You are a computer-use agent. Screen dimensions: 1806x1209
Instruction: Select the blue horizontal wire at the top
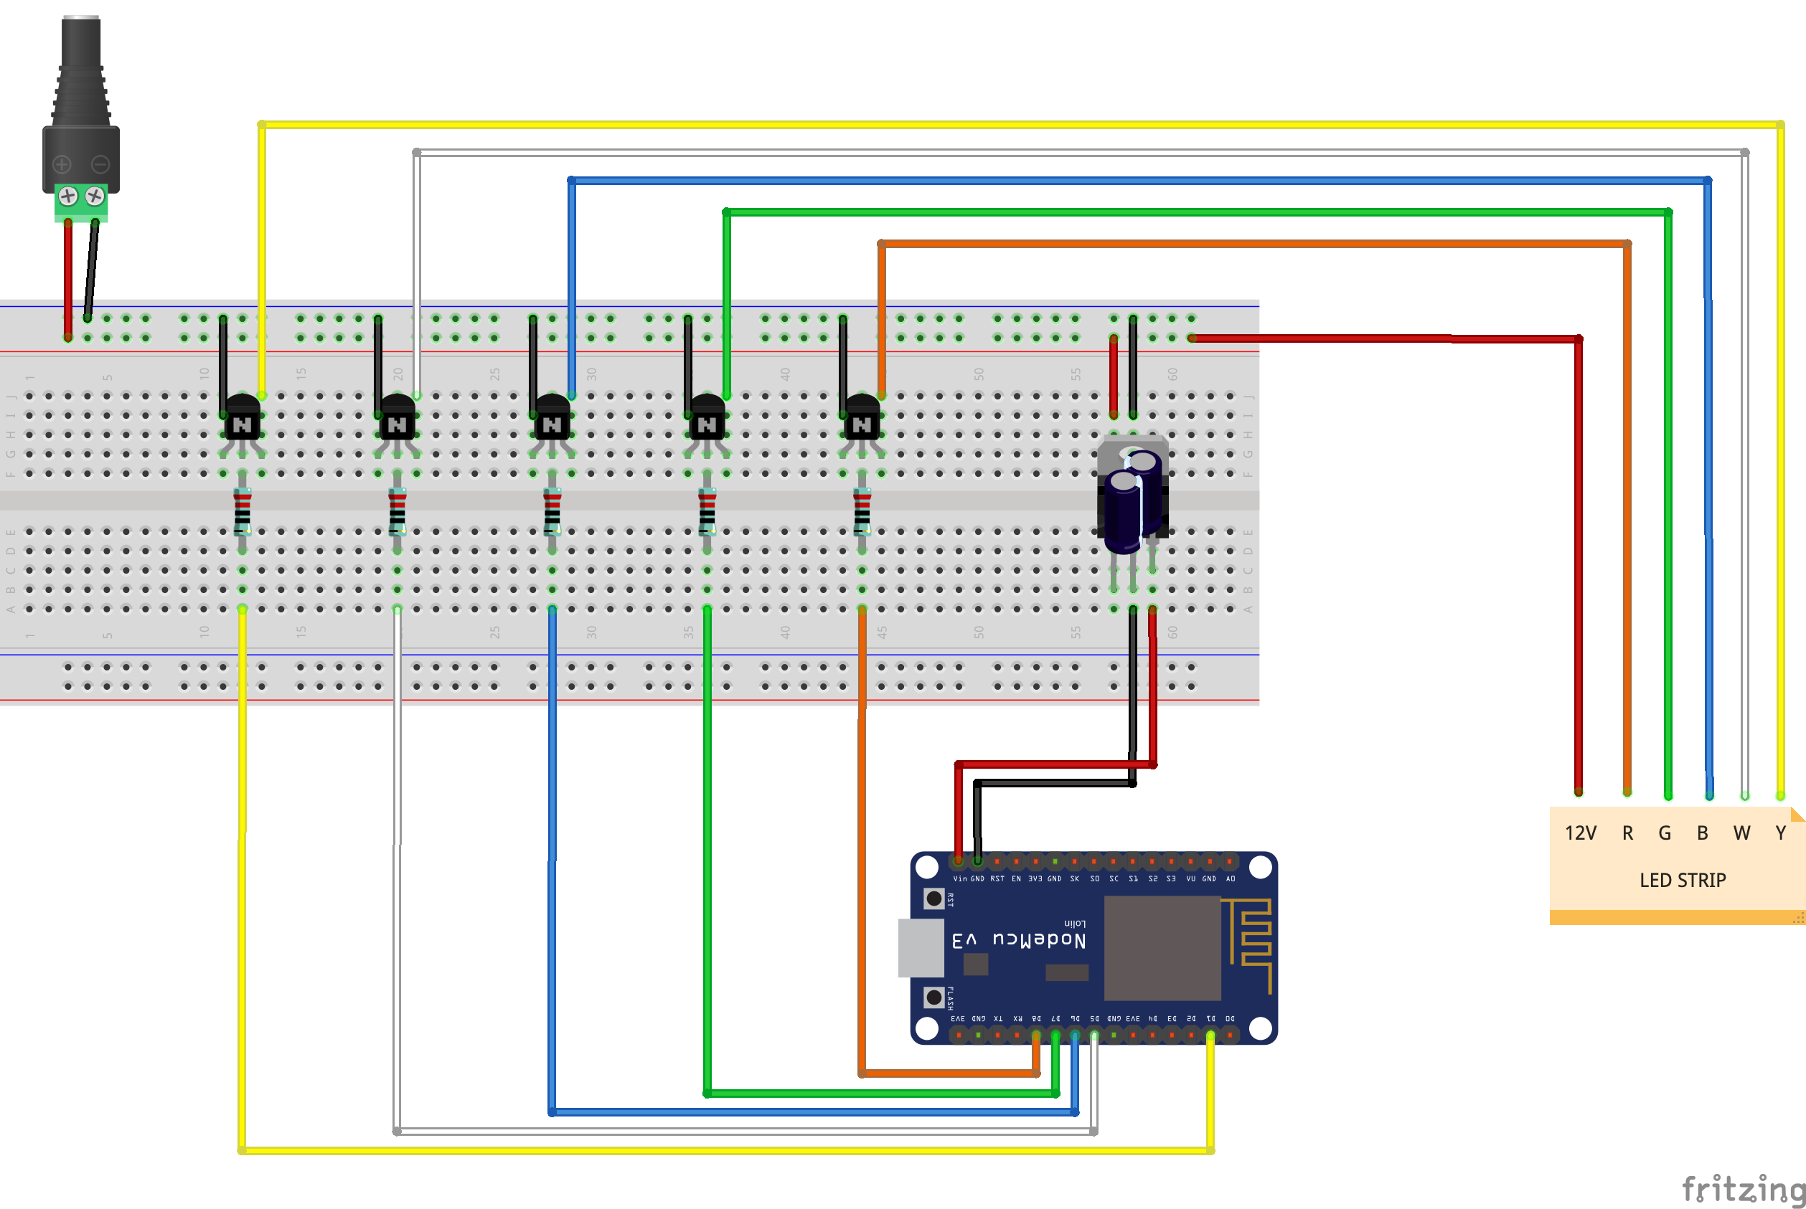(x=1139, y=181)
